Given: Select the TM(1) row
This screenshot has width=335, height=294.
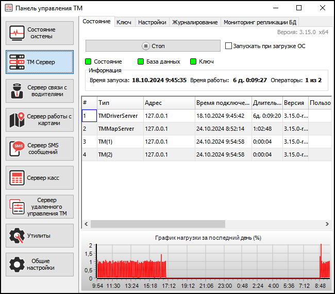Looking at the screenshot, I should 207,142.
